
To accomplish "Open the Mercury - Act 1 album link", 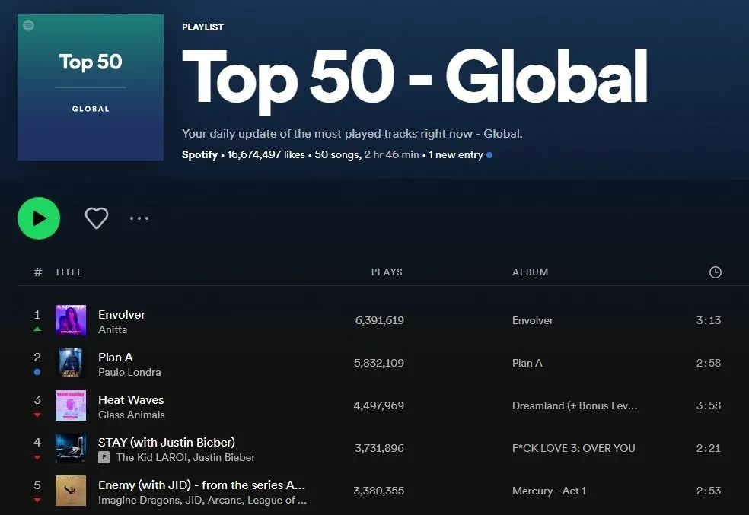I will [549, 491].
